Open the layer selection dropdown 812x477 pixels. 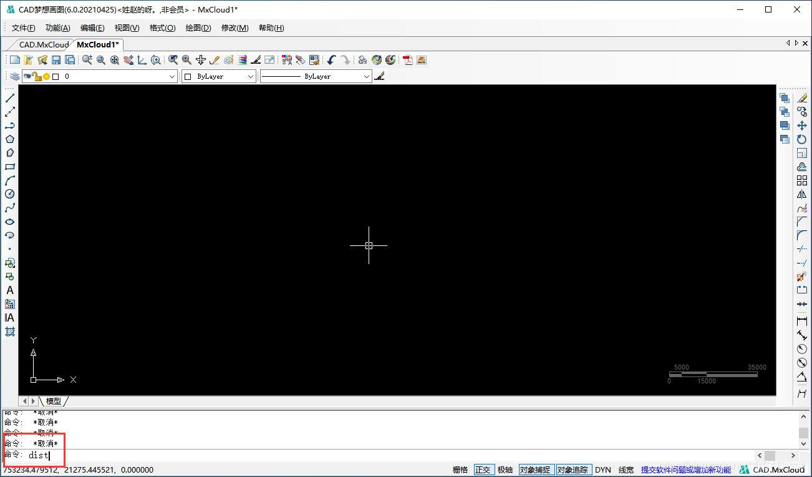click(x=173, y=76)
